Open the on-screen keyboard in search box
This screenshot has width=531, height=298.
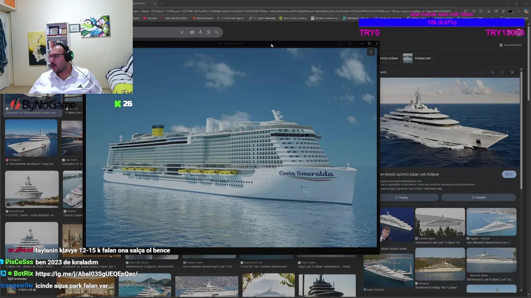pyautogui.click(x=192, y=32)
